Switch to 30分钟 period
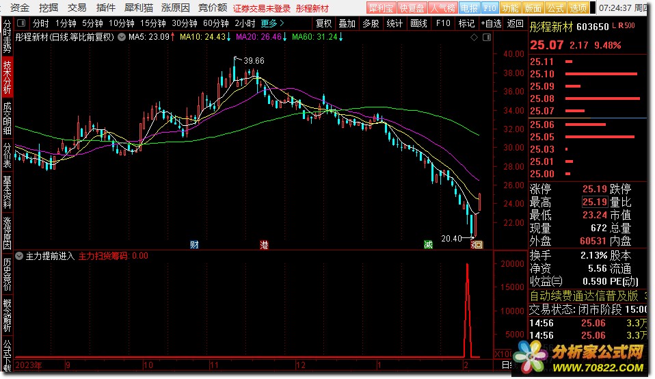Image resolution: width=655 pixels, height=379 pixels. point(184,23)
